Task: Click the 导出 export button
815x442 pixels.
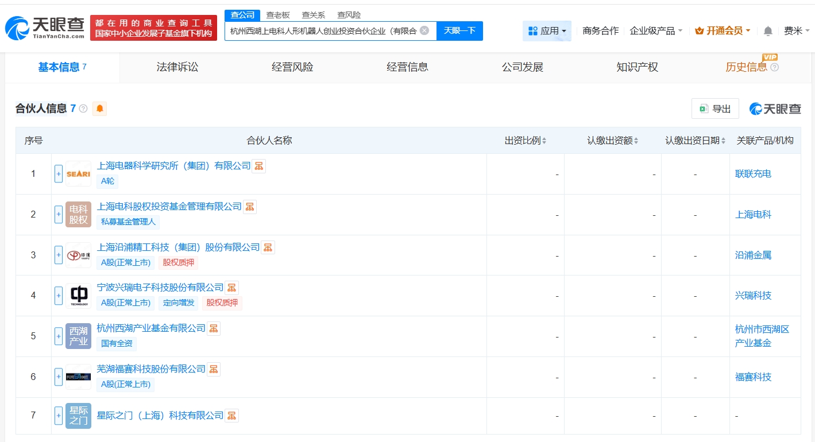Action: tap(715, 109)
